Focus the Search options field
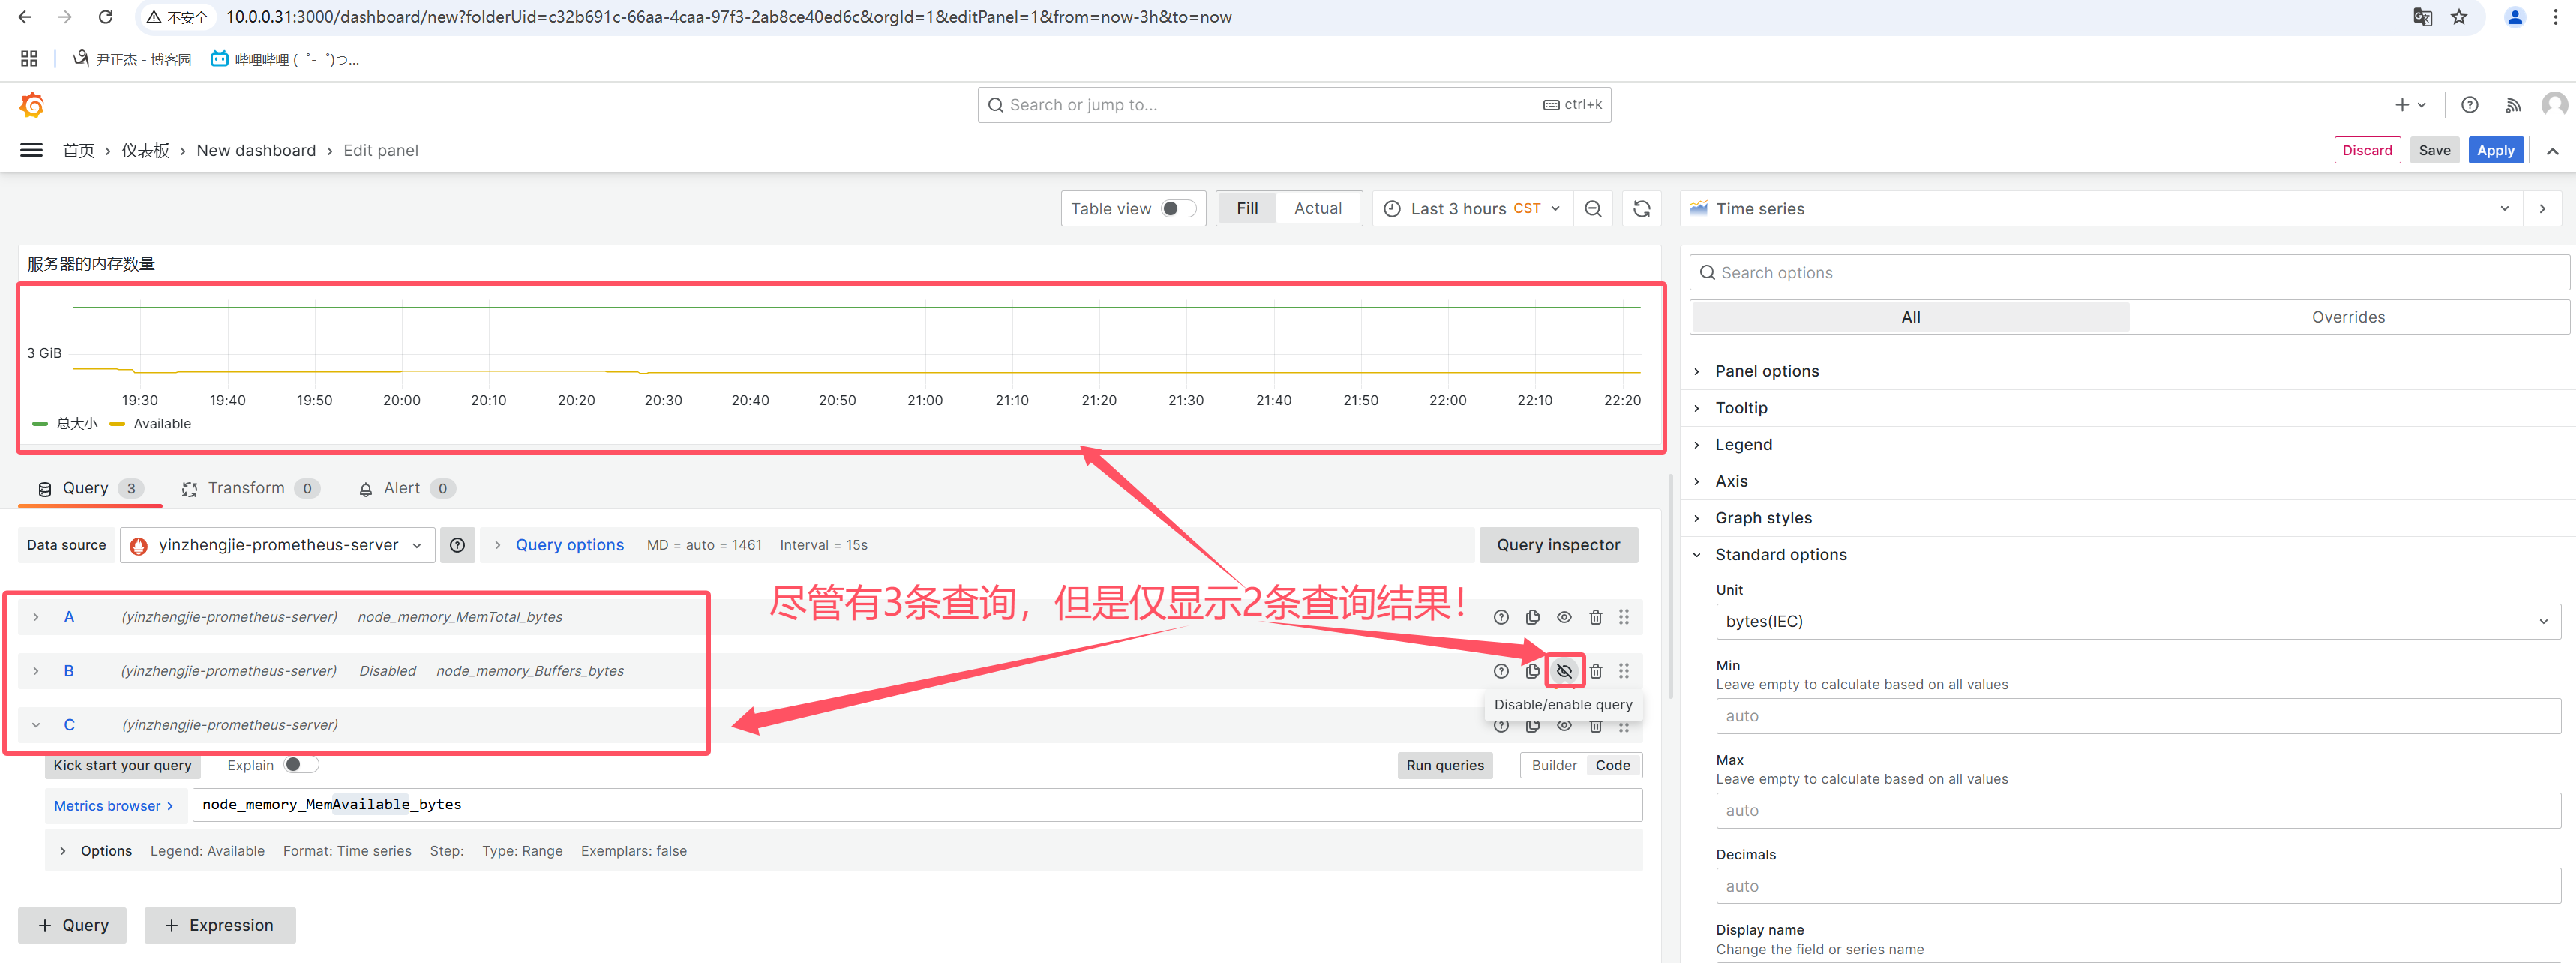Image resolution: width=2576 pixels, height=963 pixels. pyautogui.click(x=2128, y=272)
